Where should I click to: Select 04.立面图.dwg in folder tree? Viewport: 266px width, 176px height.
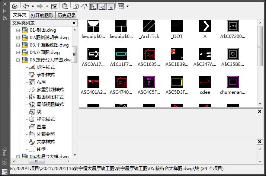coord(45,52)
